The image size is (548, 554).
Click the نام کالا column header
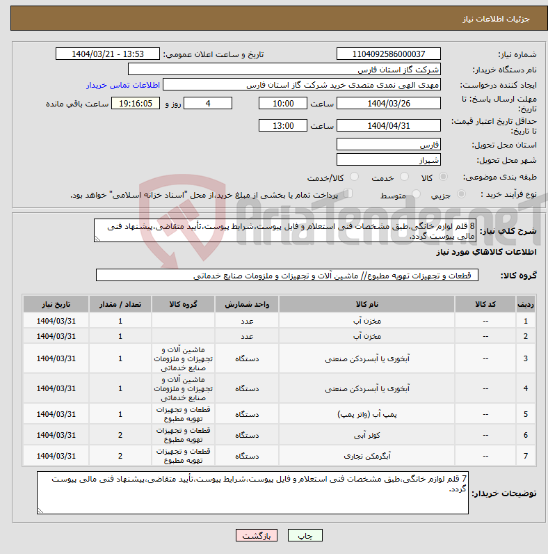366,304
